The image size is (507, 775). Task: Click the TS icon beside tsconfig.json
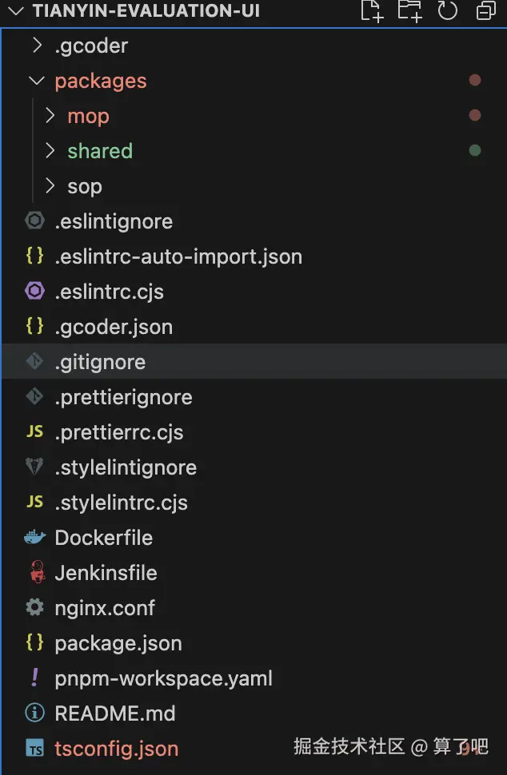pos(34,749)
